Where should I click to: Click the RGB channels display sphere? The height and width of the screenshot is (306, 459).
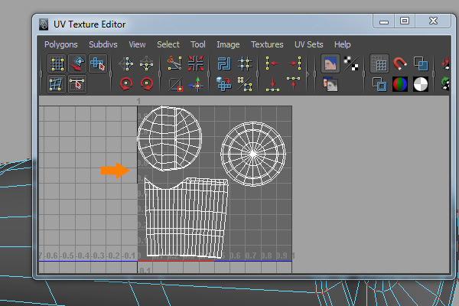[x=400, y=83]
